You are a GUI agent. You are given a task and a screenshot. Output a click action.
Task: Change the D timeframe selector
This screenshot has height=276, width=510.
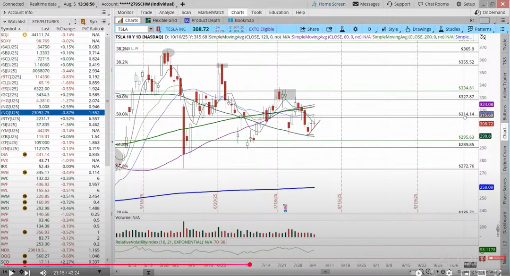coord(370,29)
